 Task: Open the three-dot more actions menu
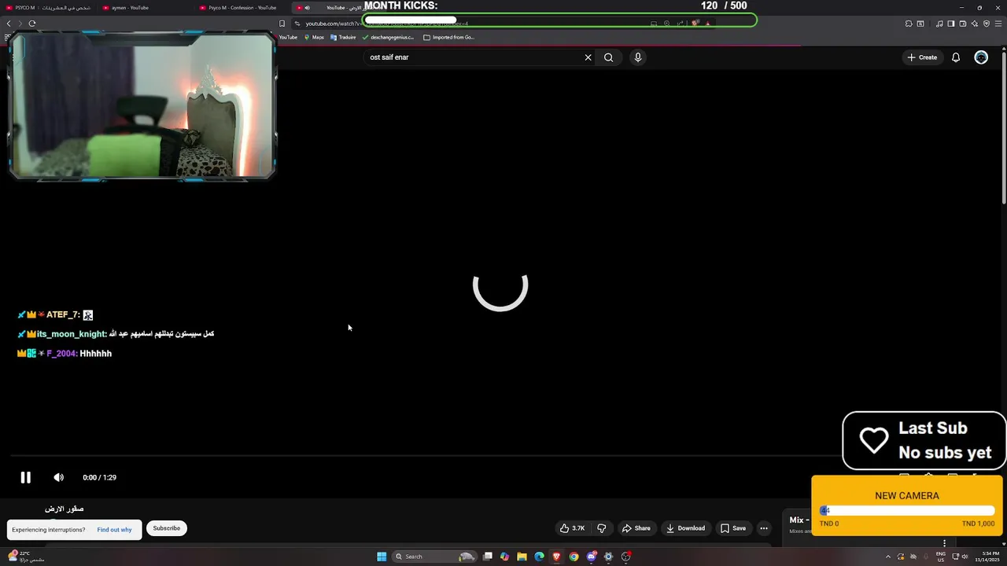pos(764,528)
